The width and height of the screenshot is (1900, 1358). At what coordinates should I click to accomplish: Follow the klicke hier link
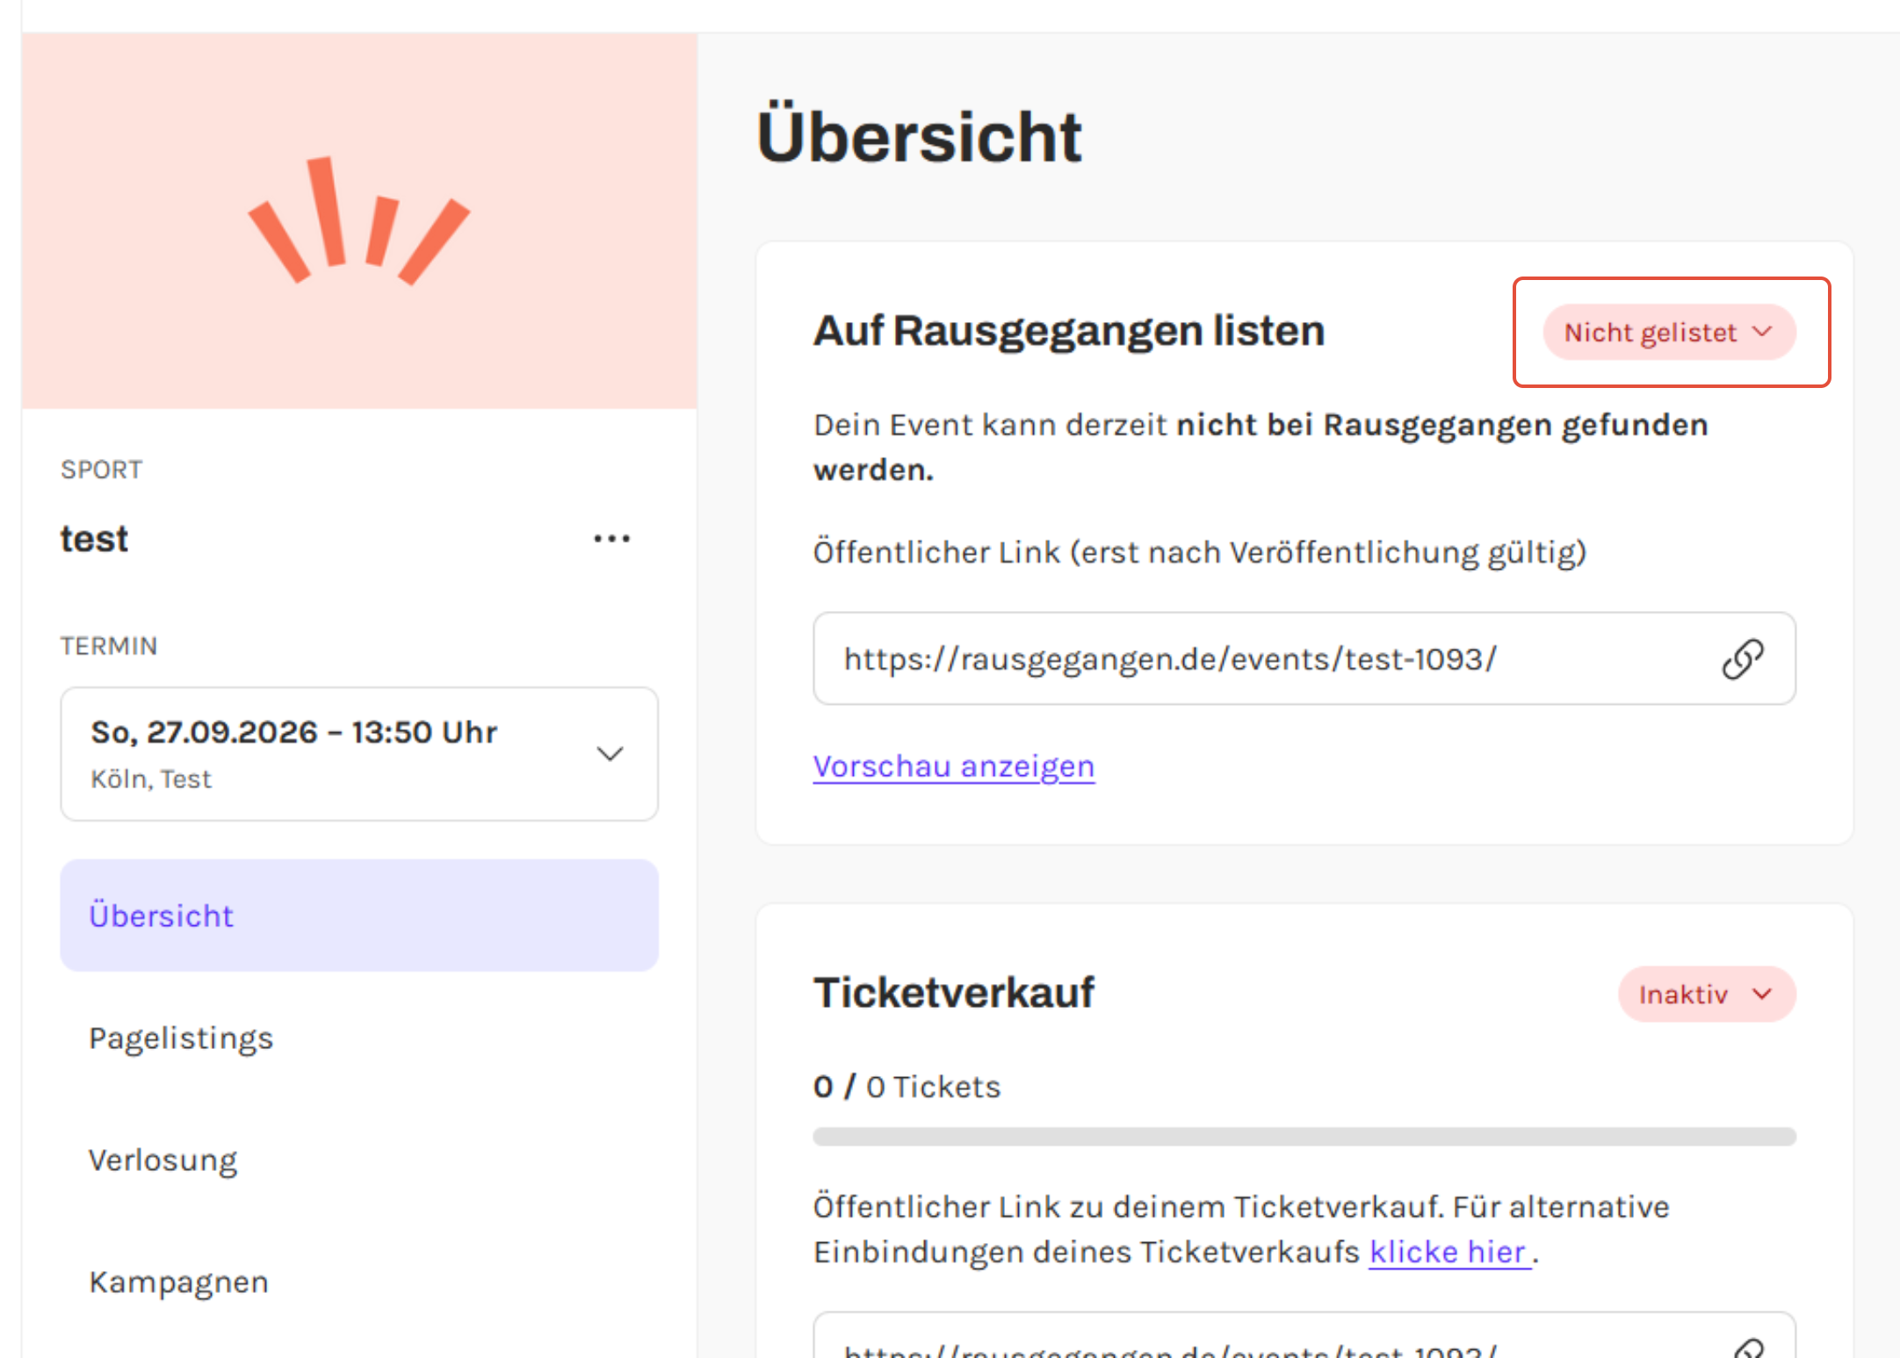pyautogui.click(x=1448, y=1252)
